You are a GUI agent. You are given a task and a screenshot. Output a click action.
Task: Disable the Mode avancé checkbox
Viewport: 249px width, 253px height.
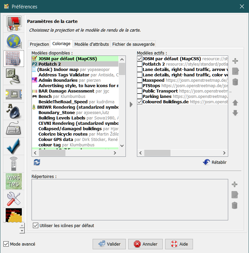tap(6, 244)
